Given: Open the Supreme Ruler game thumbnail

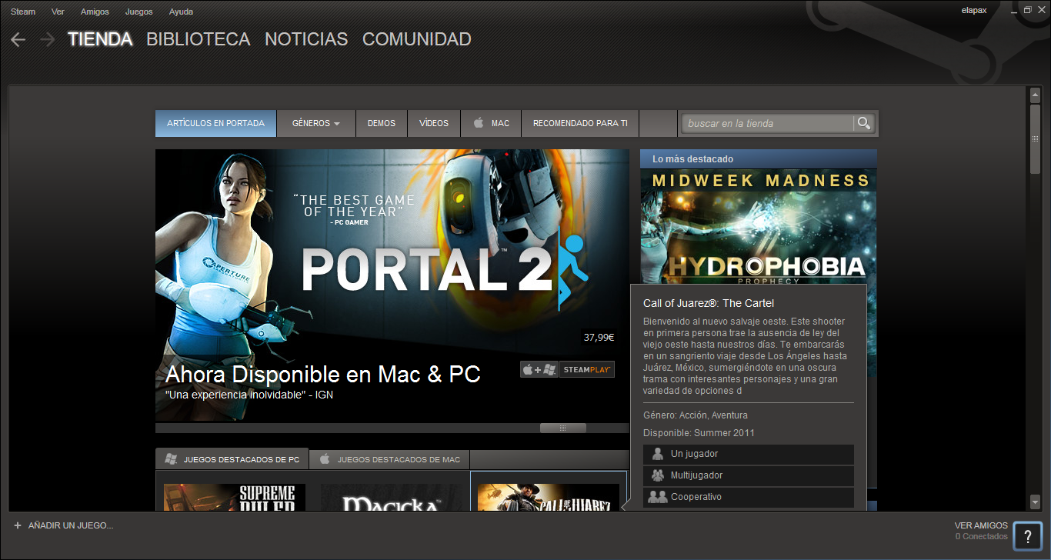Looking at the screenshot, I should click(x=235, y=497).
